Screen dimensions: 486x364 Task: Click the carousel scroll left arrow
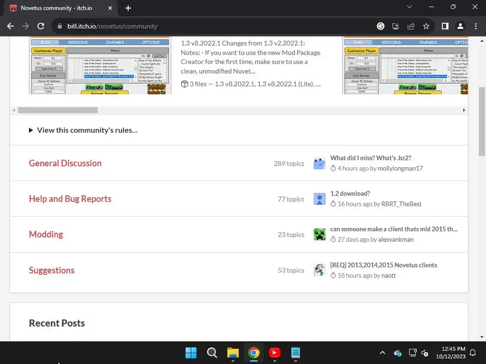14,110
